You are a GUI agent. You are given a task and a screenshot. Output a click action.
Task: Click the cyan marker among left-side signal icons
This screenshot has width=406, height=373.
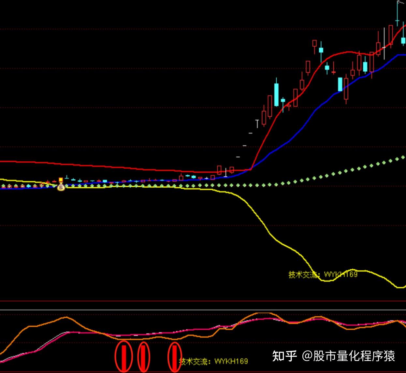29,186
